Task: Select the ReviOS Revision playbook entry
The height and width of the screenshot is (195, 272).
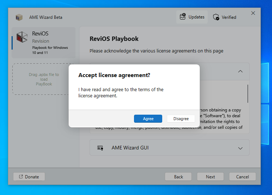Action: click(44, 43)
